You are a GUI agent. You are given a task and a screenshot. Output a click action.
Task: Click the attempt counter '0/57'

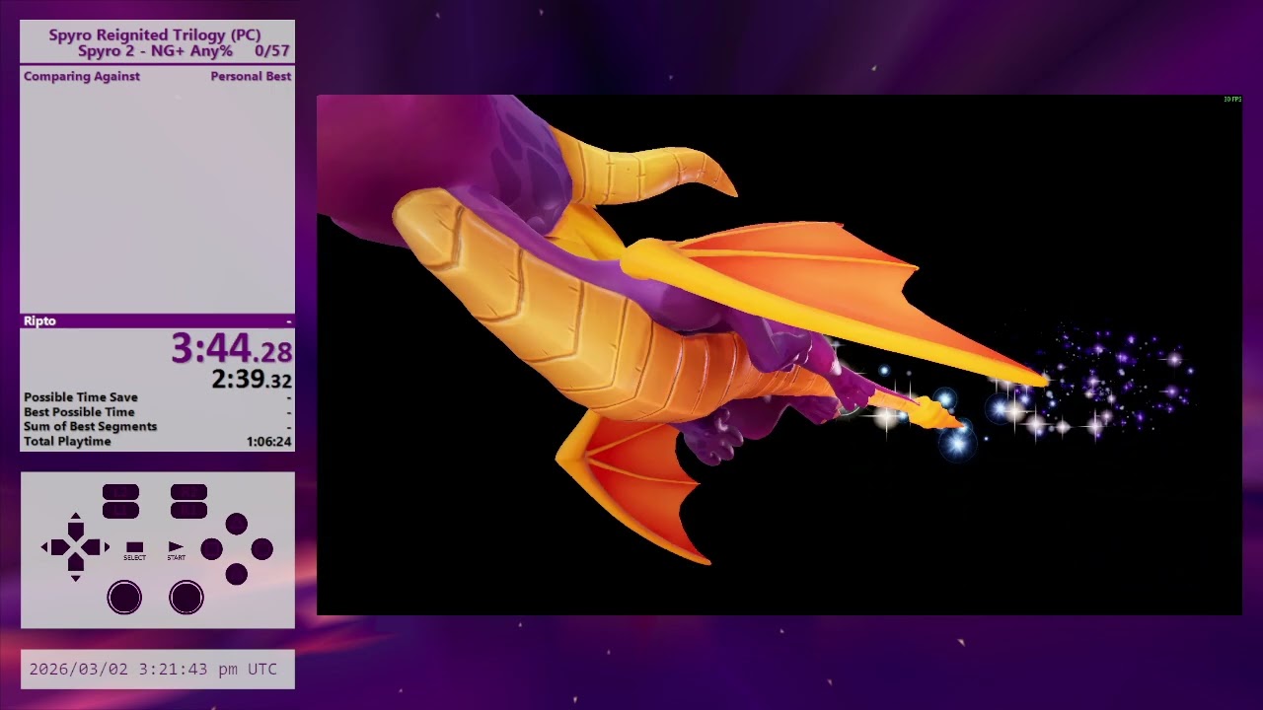click(272, 51)
